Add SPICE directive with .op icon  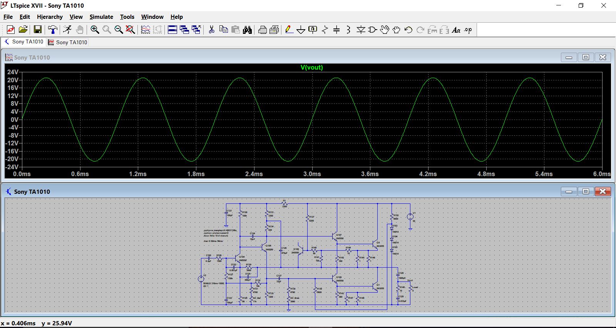pos(468,30)
